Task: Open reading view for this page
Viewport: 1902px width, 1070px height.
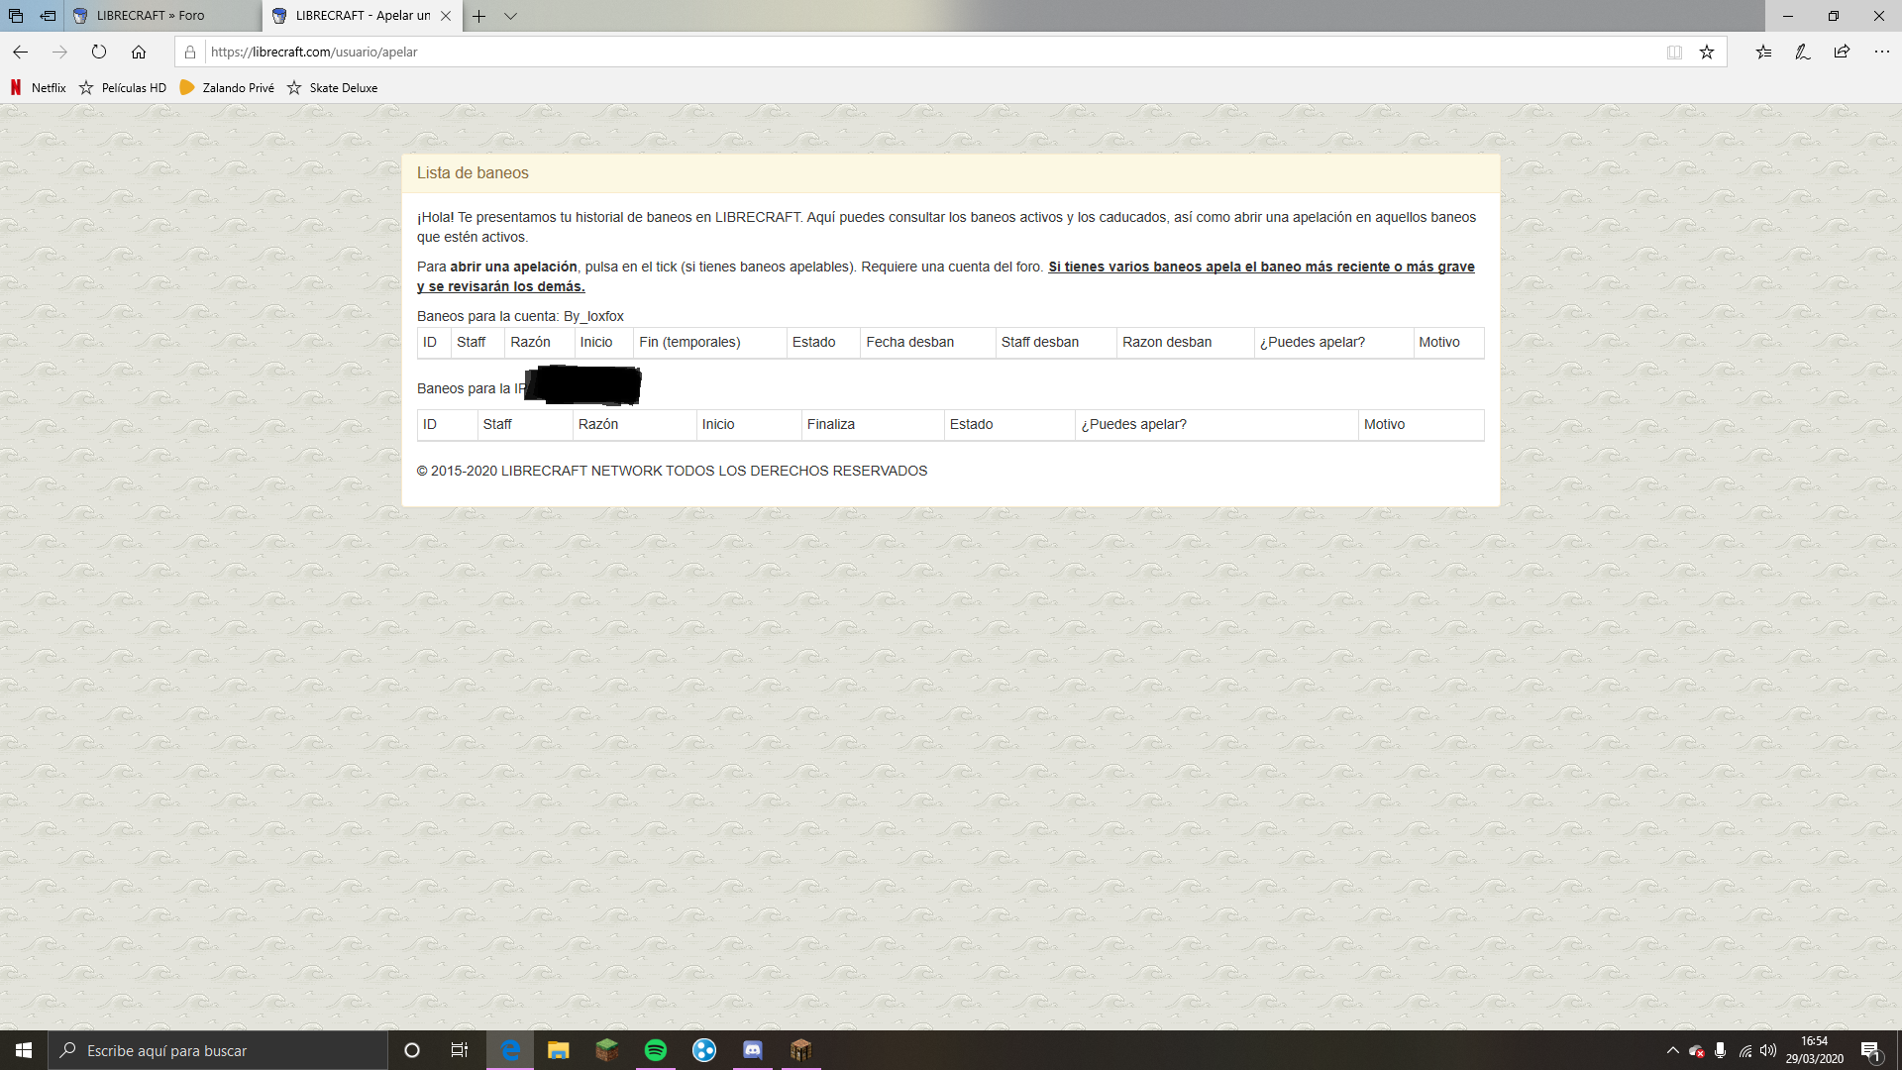Action: click(1674, 52)
